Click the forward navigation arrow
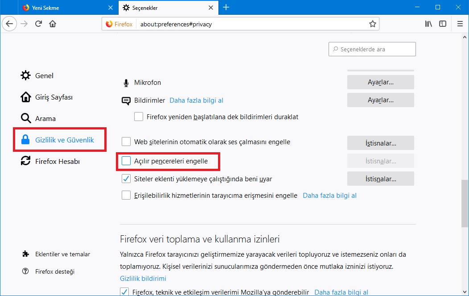Screen dimensions: 469x296 (24, 24)
